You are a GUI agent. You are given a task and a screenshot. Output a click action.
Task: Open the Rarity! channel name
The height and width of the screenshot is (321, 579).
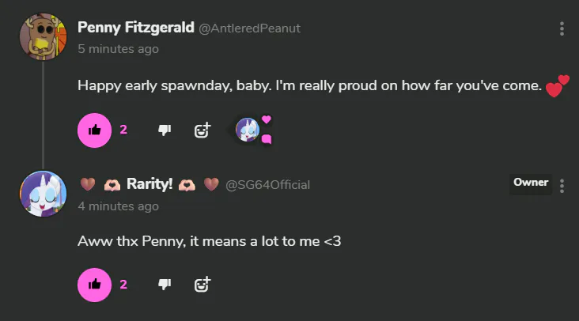pos(149,184)
